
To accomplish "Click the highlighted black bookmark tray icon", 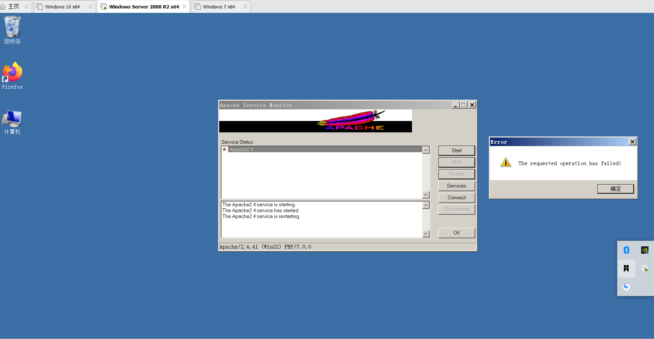I will (626, 268).
